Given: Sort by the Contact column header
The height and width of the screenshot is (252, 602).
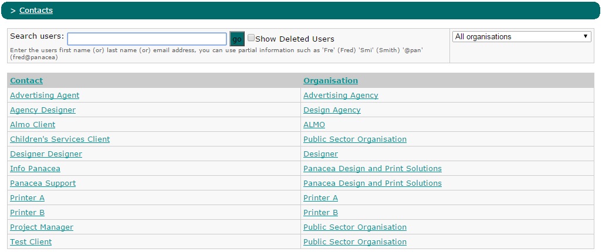Looking at the screenshot, I should click(26, 80).
